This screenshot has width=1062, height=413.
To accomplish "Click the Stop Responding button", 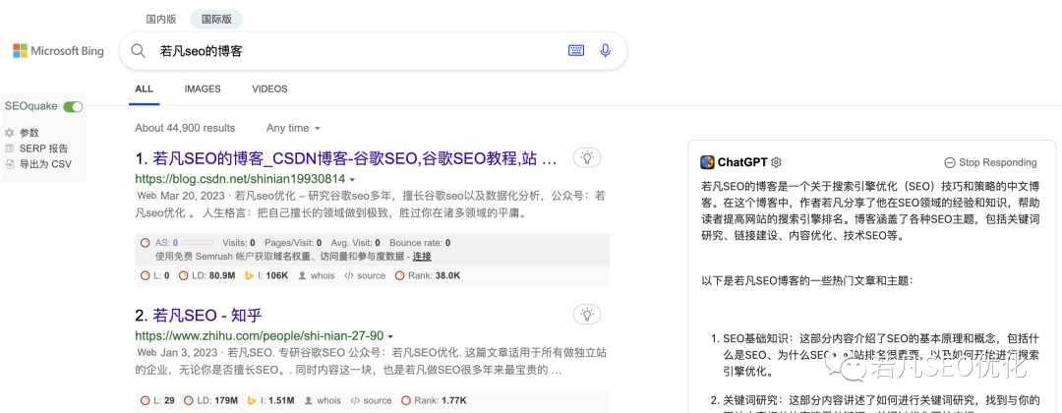I will (990, 162).
